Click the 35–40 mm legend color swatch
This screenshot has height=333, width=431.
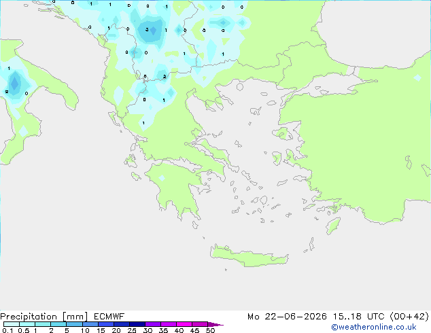click(169, 324)
